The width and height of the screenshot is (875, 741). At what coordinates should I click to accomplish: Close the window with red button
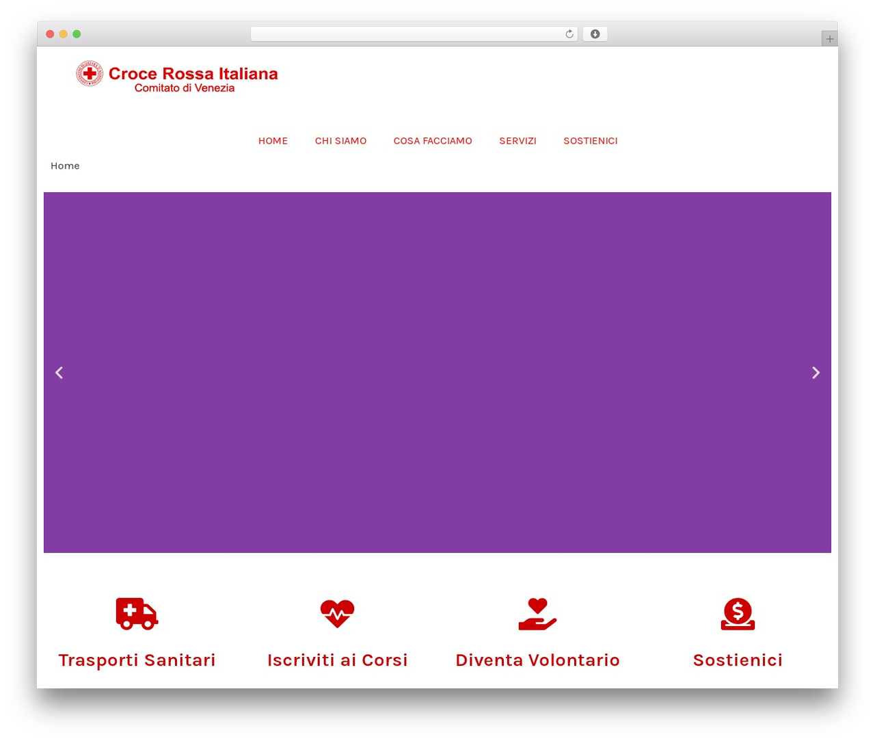[50, 34]
